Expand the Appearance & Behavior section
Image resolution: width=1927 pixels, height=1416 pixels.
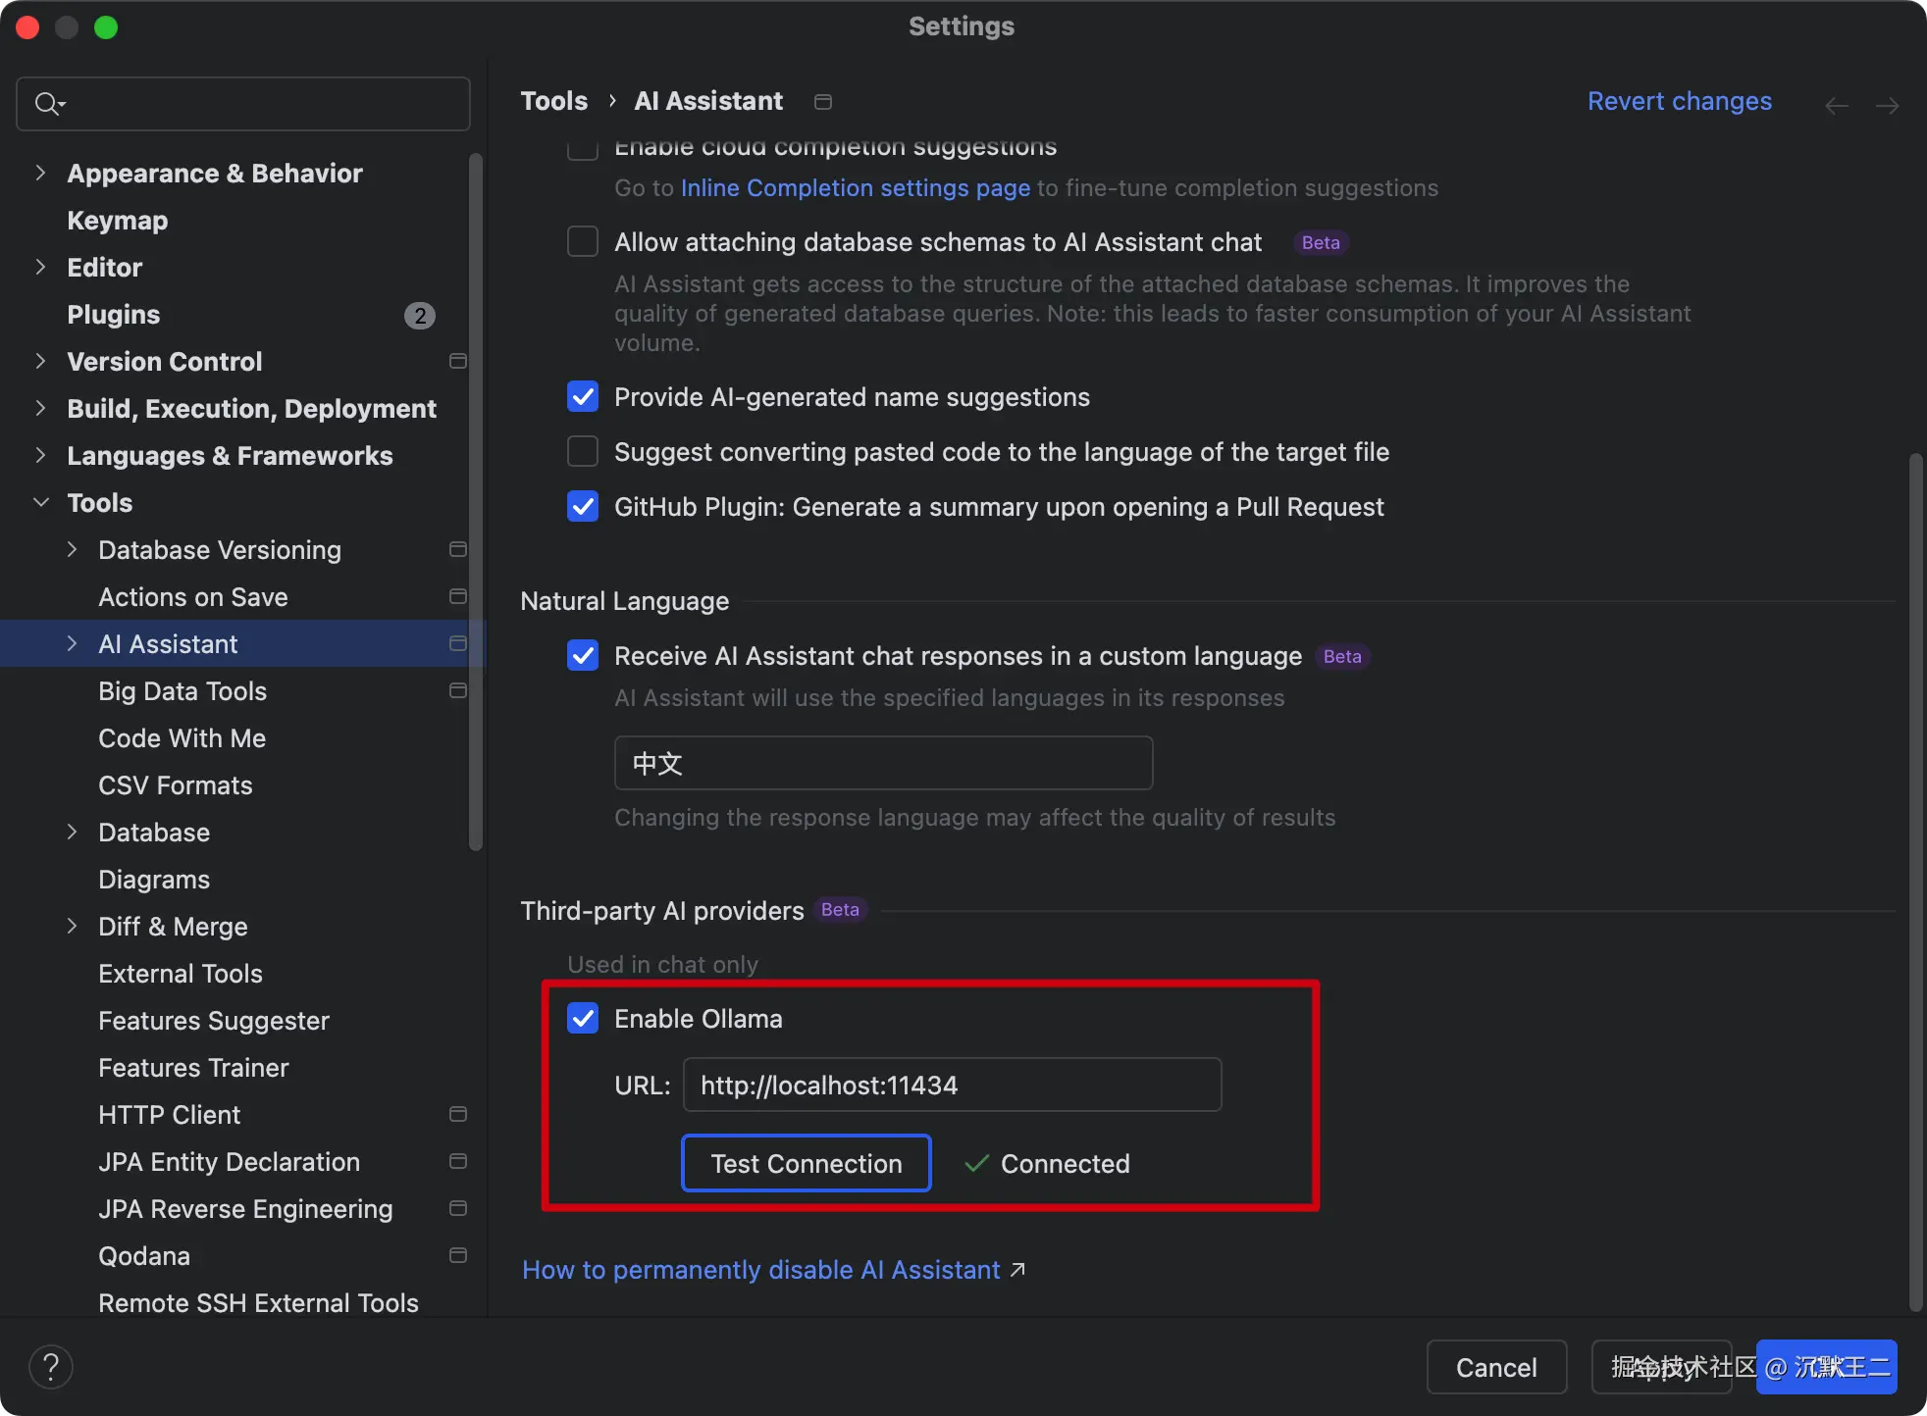40,174
